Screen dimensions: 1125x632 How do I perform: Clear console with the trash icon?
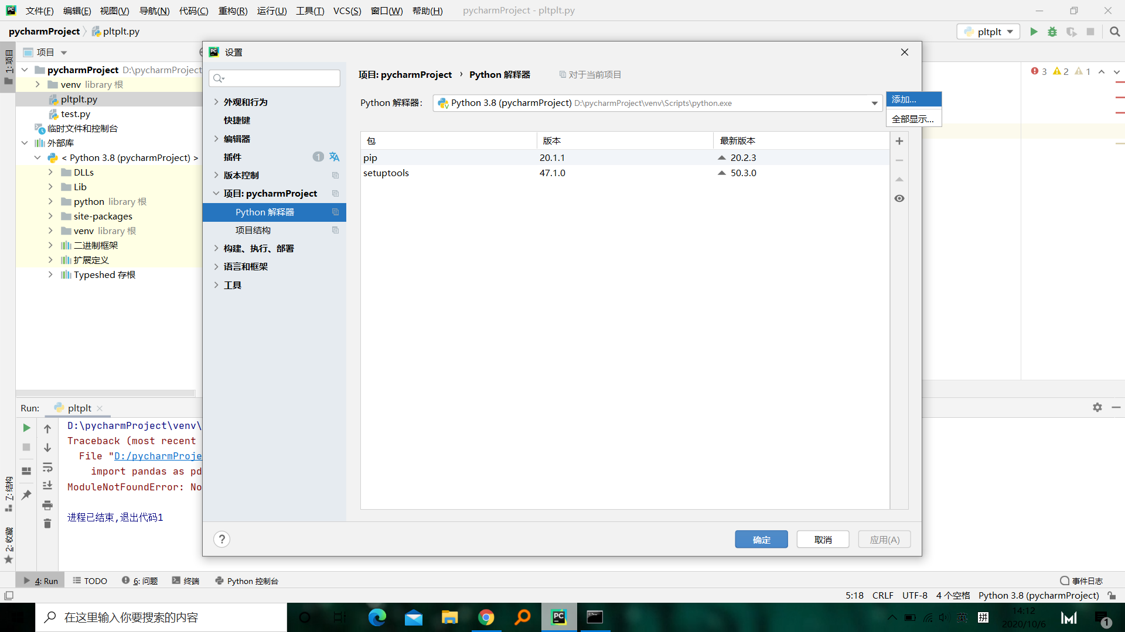click(47, 523)
